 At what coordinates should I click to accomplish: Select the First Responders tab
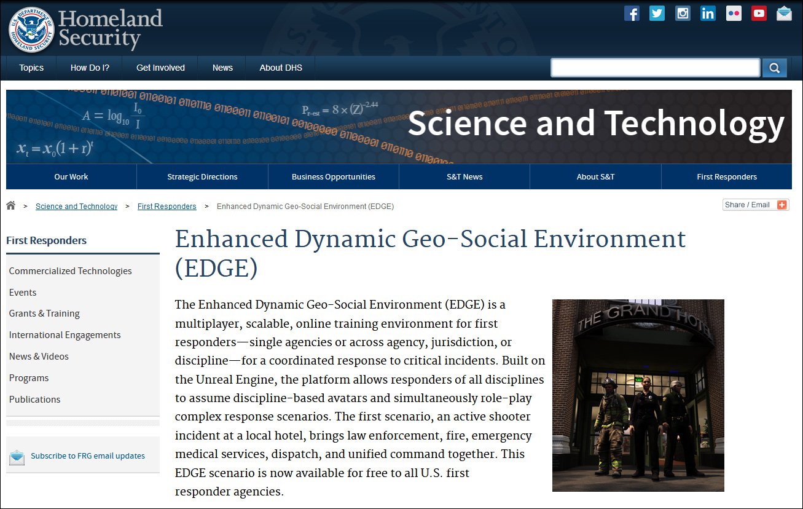[x=727, y=176]
